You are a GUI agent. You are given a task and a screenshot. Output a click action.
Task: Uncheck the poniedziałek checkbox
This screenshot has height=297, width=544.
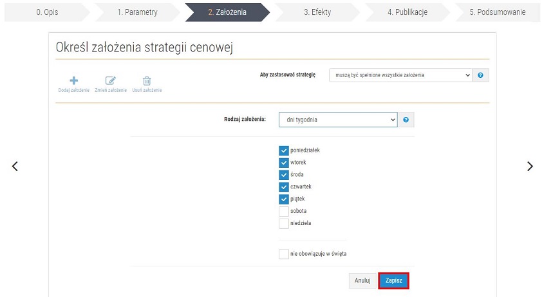click(x=284, y=150)
